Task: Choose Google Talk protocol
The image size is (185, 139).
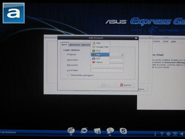Action: (x=100, y=47)
